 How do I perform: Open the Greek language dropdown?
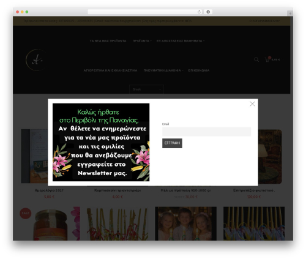point(146,89)
